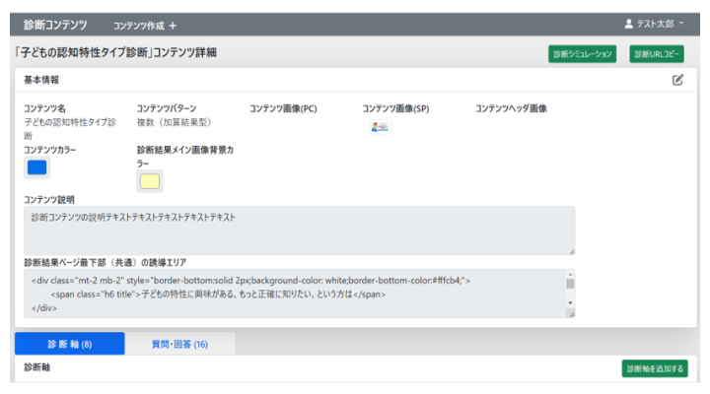Click the コンテンツヘッダ画像 label

click(511, 108)
